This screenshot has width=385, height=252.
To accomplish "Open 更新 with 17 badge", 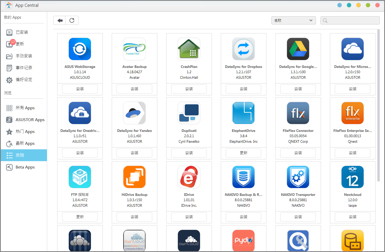I will (24, 44).
